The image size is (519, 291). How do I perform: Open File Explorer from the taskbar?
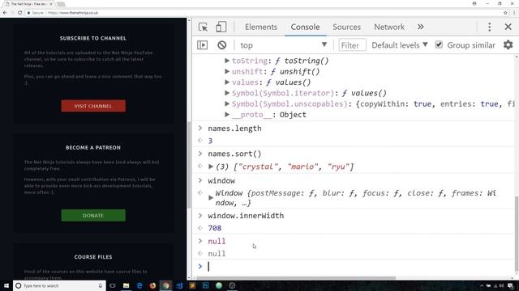pos(127,285)
